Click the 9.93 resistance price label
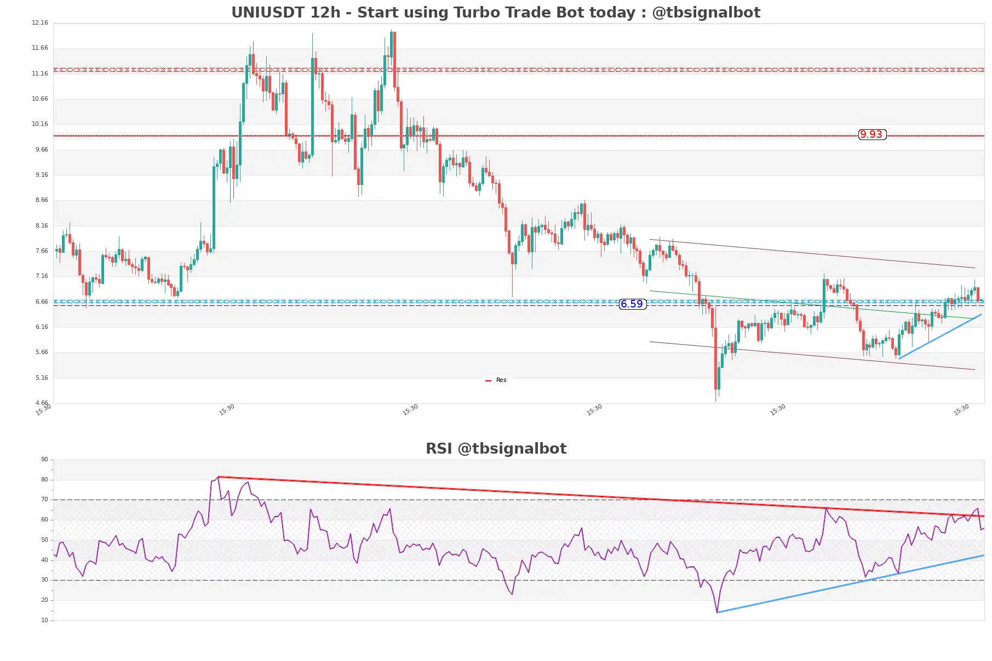This screenshot has width=992, height=661. point(872,135)
